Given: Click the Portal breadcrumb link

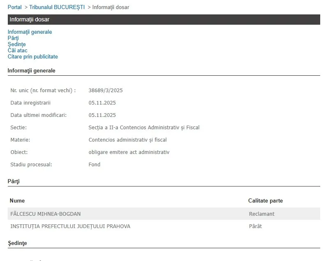Looking at the screenshot, I should tap(15, 7).
